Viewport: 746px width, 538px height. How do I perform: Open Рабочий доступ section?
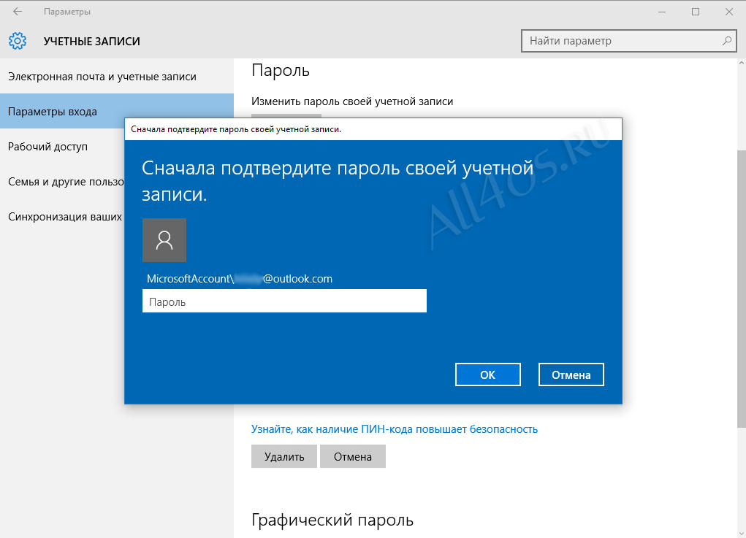click(x=62, y=147)
